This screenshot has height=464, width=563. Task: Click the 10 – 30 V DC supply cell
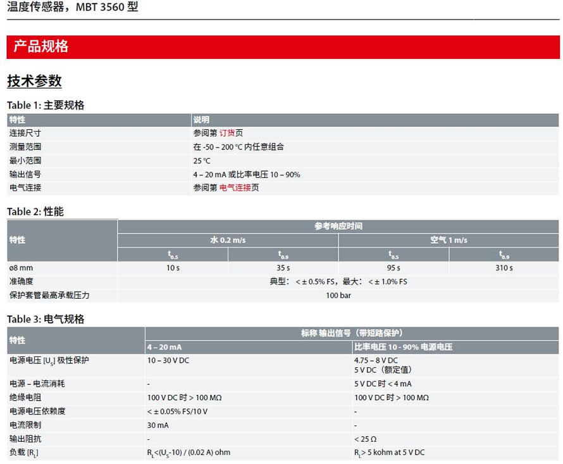(168, 360)
